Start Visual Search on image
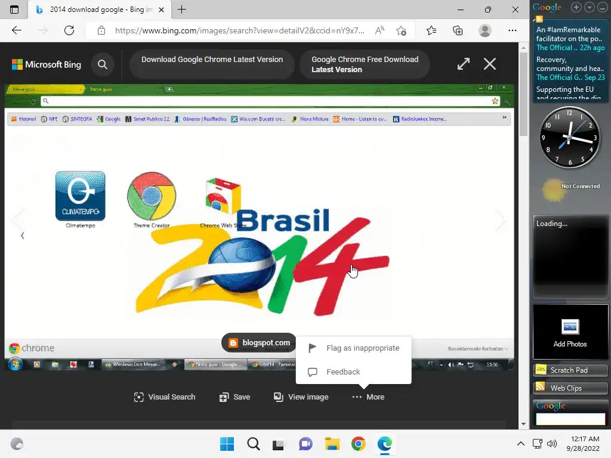The height and width of the screenshot is (458, 611). [x=165, y=397]
